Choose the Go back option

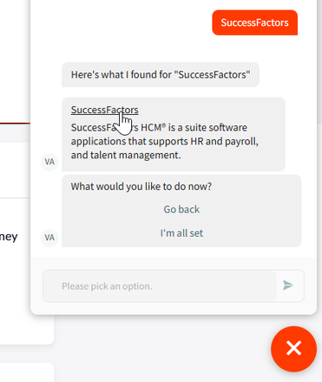point(181,210)
